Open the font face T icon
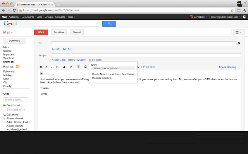 coord(57,67)
